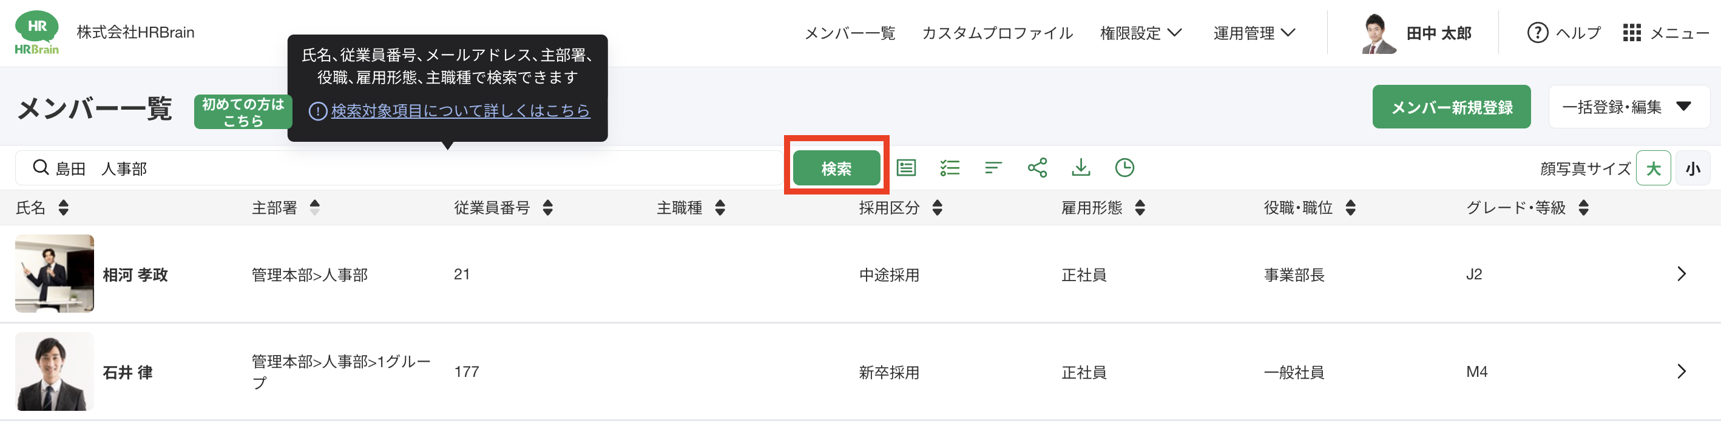
Task: Click 相河 孝政's profile photo thumbnail
Action: (55, 273)
